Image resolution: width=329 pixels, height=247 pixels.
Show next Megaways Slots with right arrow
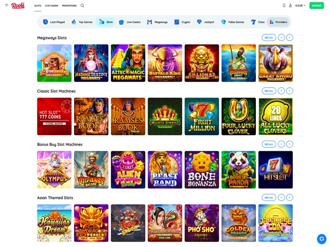pyautogui.click(x=289, y=38)
